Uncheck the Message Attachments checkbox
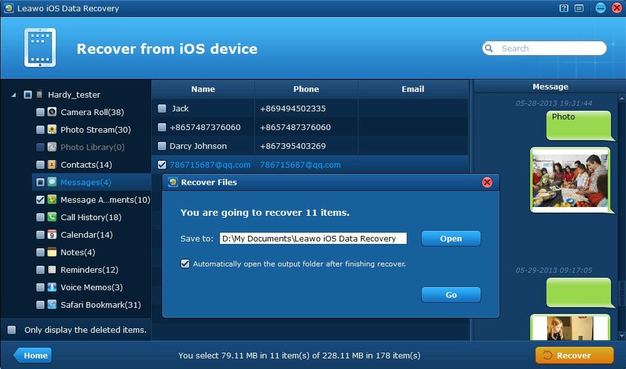626x369 pixels. [40, 200]
